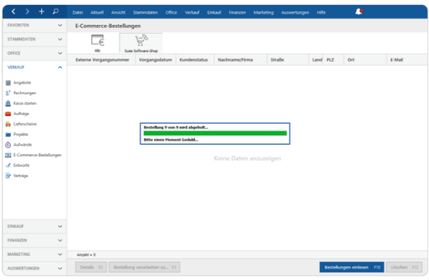This screenshot has width=429, height=280.
Task: Open the Marketing menu in menu bar
Action: pyautogui.click(x=263, y=12)
